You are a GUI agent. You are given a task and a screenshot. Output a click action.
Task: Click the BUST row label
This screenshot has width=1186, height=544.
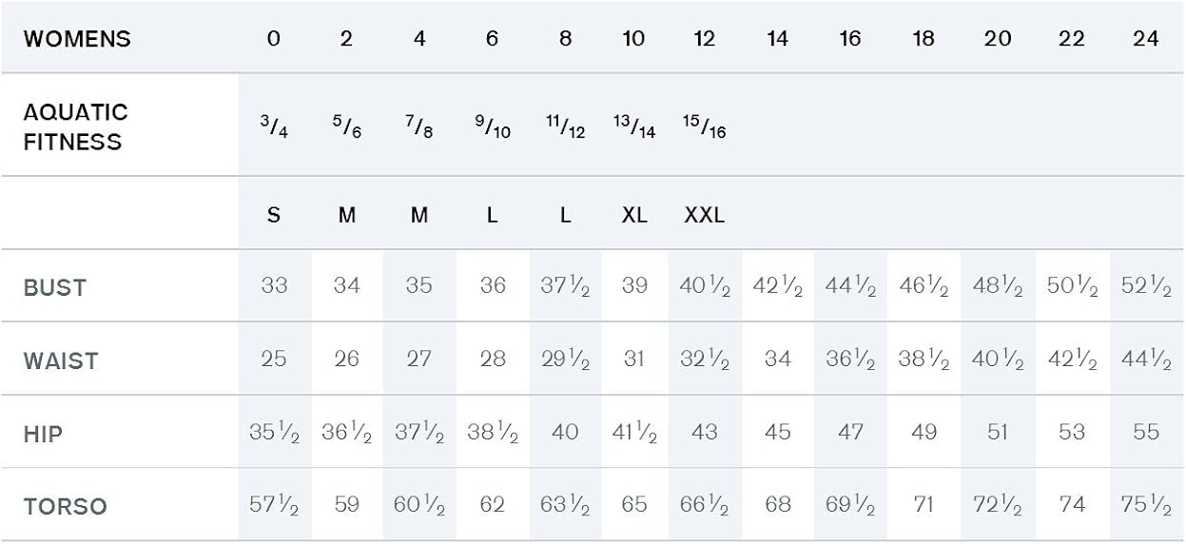55,286
